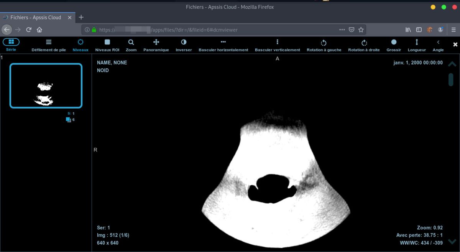Switch to Fichiers - Apssis Cloud tab
Screen dimensions: 460x252
(36, 17)
